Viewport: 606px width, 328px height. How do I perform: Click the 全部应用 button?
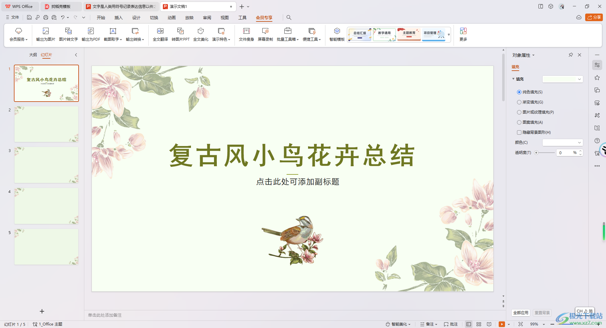(521, 313)
